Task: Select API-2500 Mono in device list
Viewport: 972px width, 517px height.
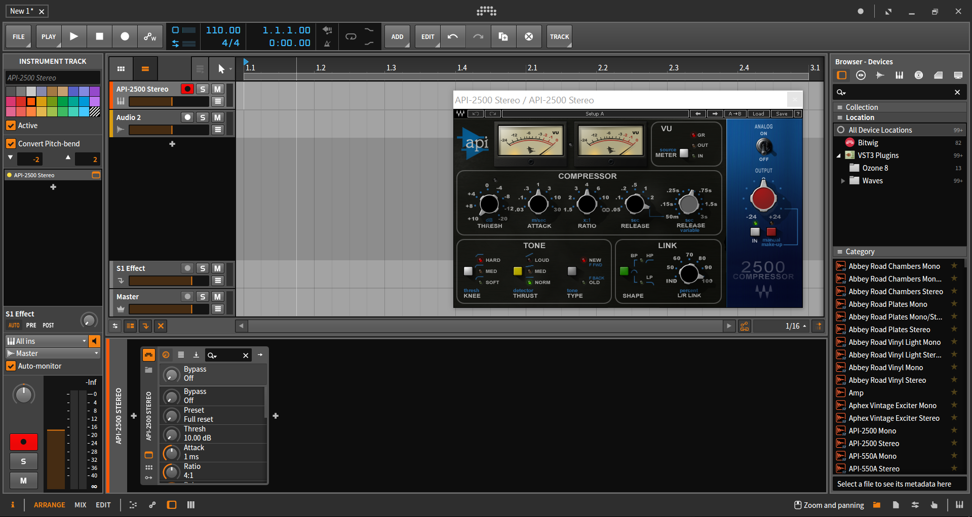Action: pyautogui.click(x=872, y=431)
